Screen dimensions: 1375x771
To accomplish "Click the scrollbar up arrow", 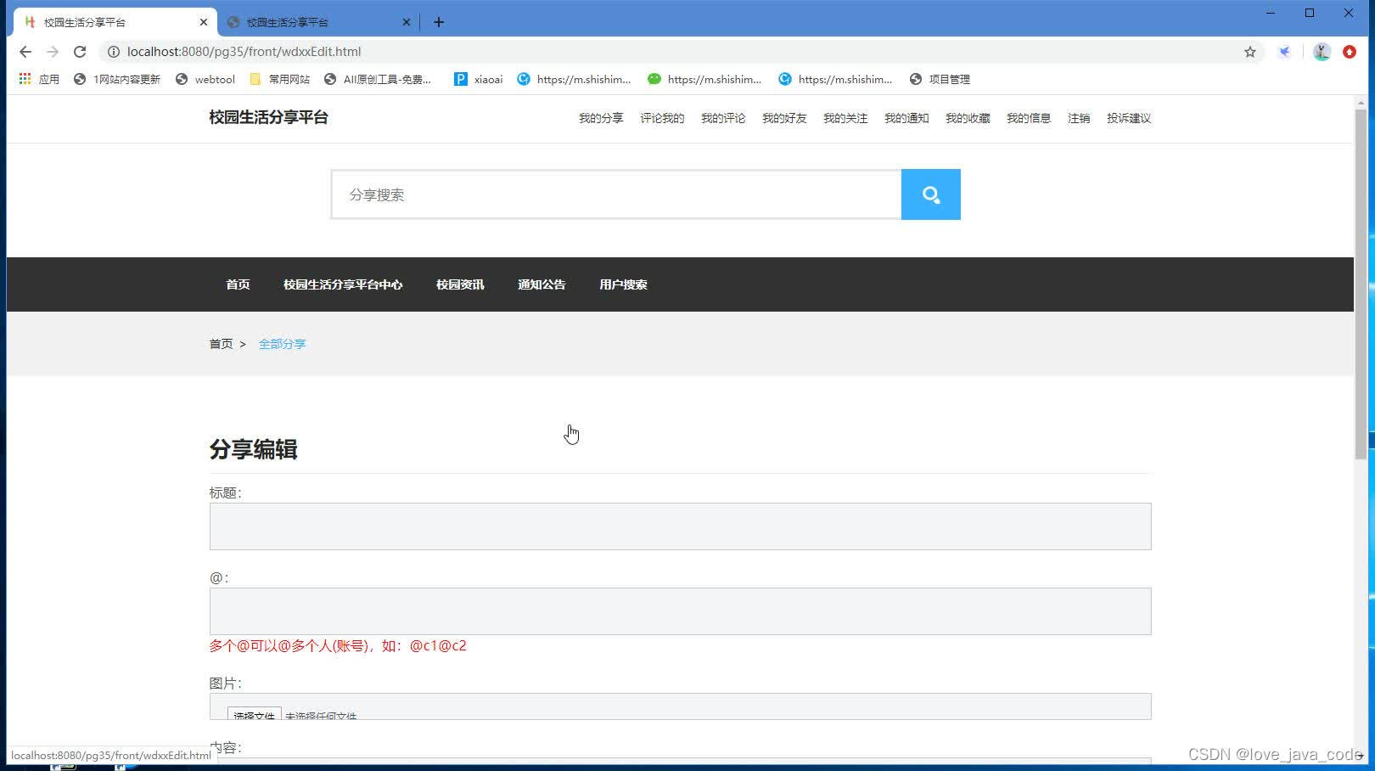I will [x=1361, y=103].
